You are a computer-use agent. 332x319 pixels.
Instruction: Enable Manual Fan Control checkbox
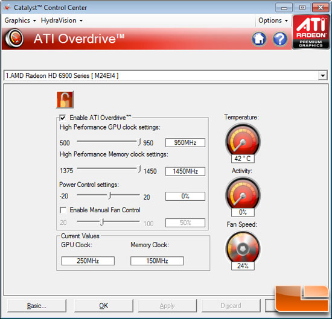pos(63,210)
